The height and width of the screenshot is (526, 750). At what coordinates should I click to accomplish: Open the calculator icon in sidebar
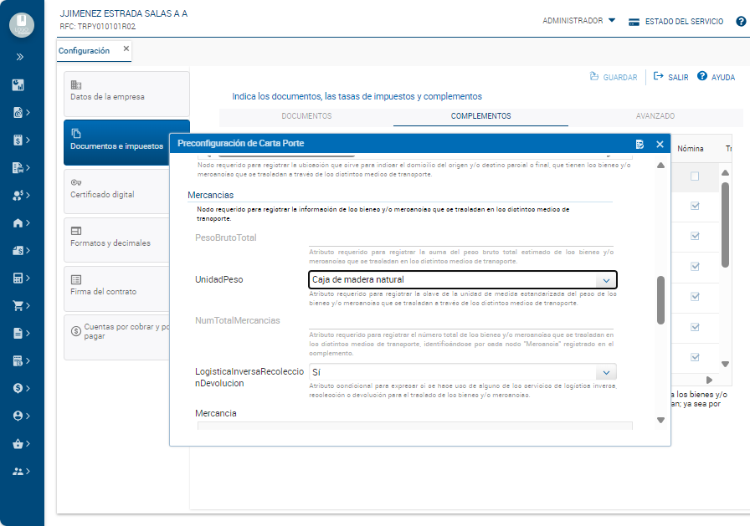[x=18, y=278]
